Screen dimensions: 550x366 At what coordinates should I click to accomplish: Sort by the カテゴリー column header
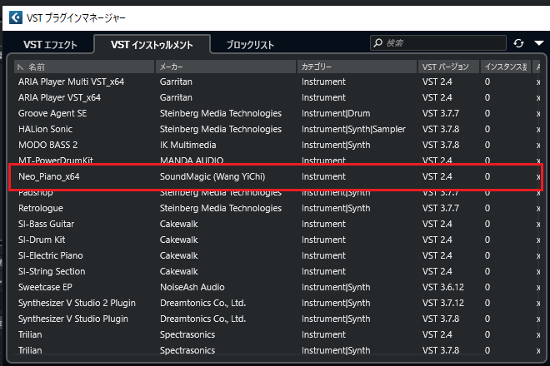(357, 67)
